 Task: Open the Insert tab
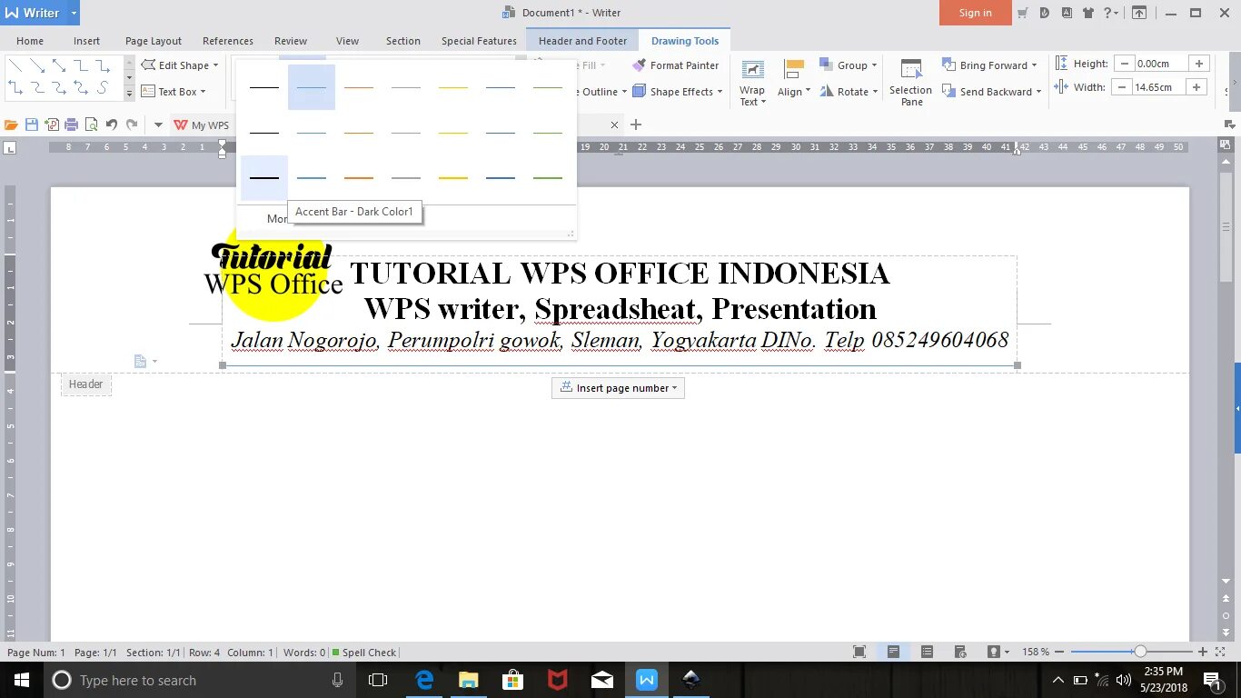tap(87, 41)
